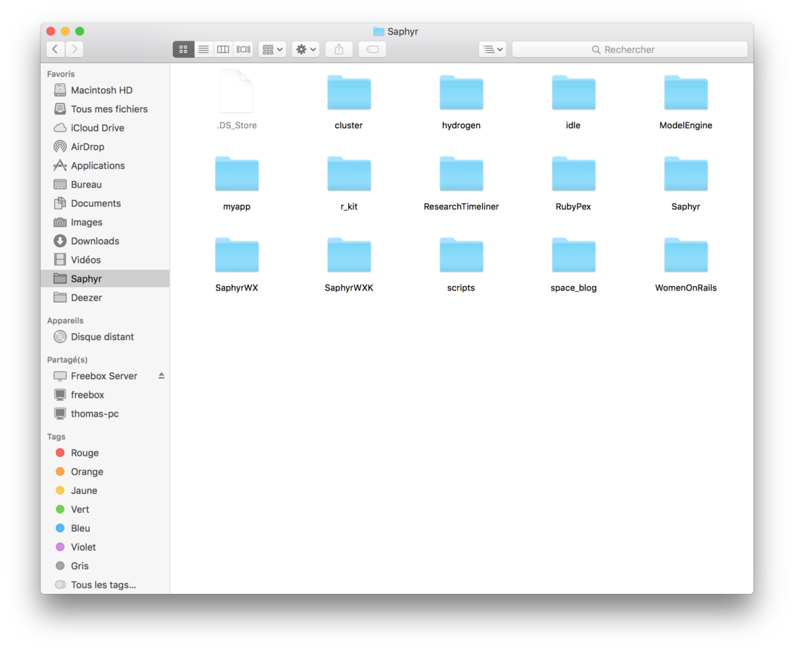This screenshot has width=794, height=652.
Task: Open the path list dropdown beside search
Action: (x=492, y=49)
